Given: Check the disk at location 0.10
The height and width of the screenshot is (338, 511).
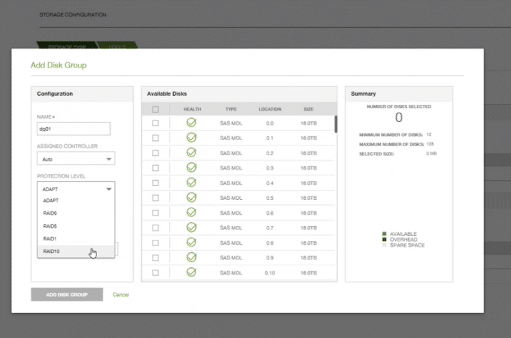Looking at the screenshot, I should [x=155, y=272].
